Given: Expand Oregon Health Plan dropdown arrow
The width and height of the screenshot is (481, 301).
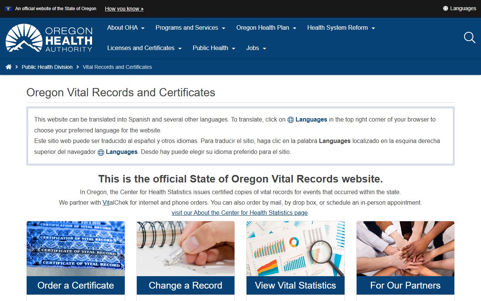Looking at the screenshot, I should 294,28.
